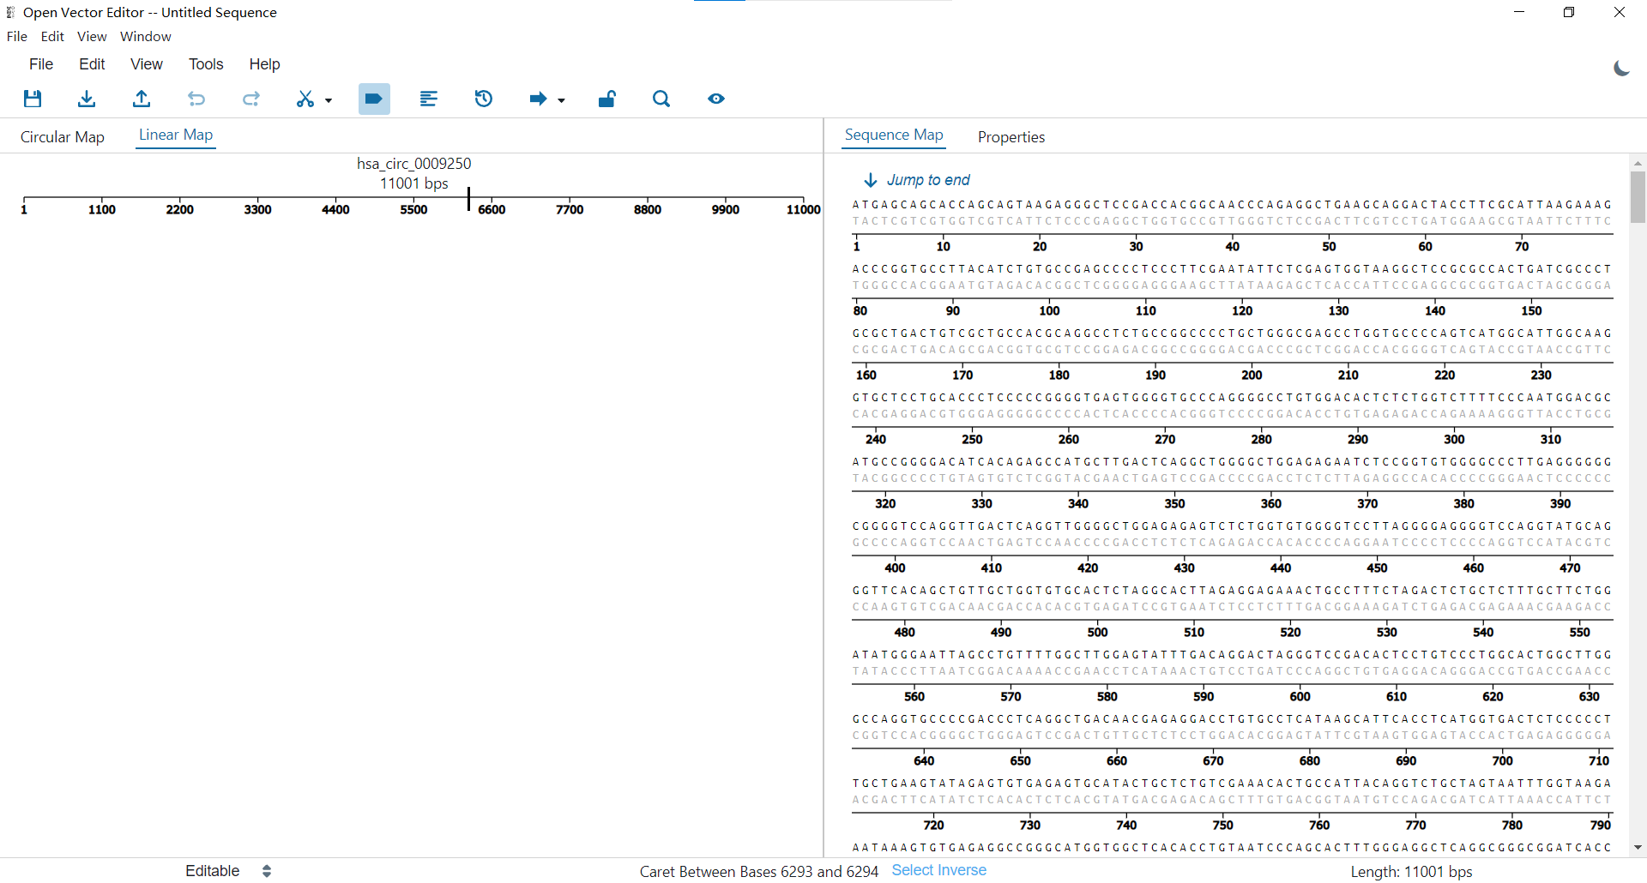
Task: Click the app icon in title bar
Action: point(10,12)
